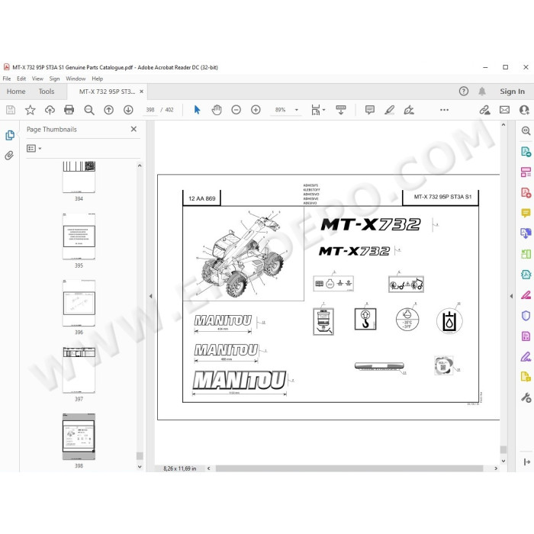Switch to Tools tab
Screen dimensions: 534x534
click(47, 92)
